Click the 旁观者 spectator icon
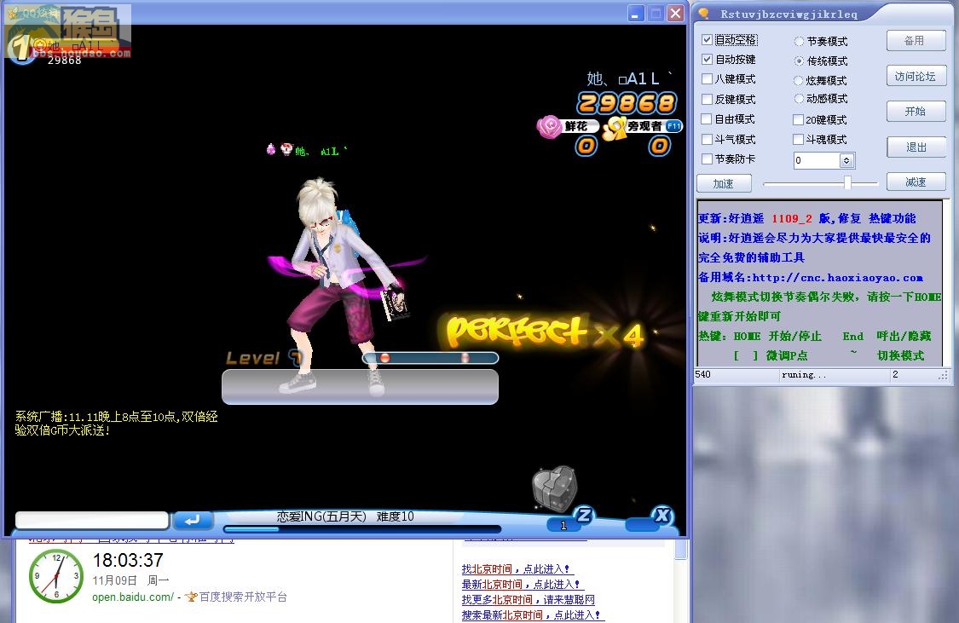The image size is (959, 623). click(615, 128)
